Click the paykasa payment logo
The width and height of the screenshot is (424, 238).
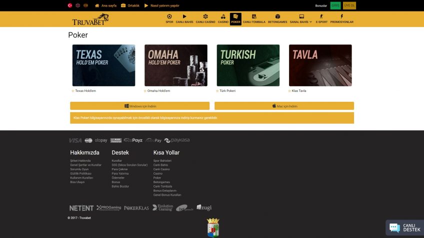click(177, 140)
